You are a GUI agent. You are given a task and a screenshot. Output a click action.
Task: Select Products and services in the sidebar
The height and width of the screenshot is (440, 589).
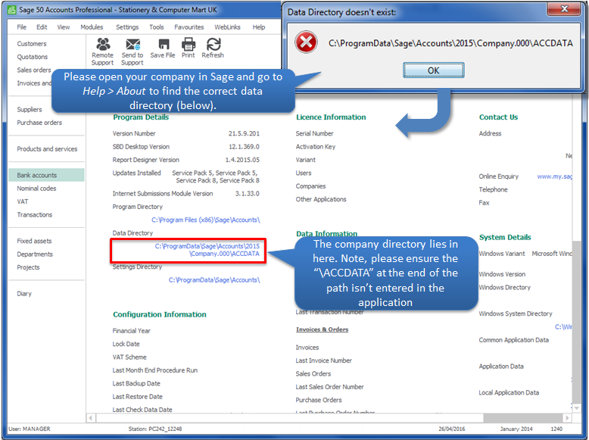coord(47,148)
